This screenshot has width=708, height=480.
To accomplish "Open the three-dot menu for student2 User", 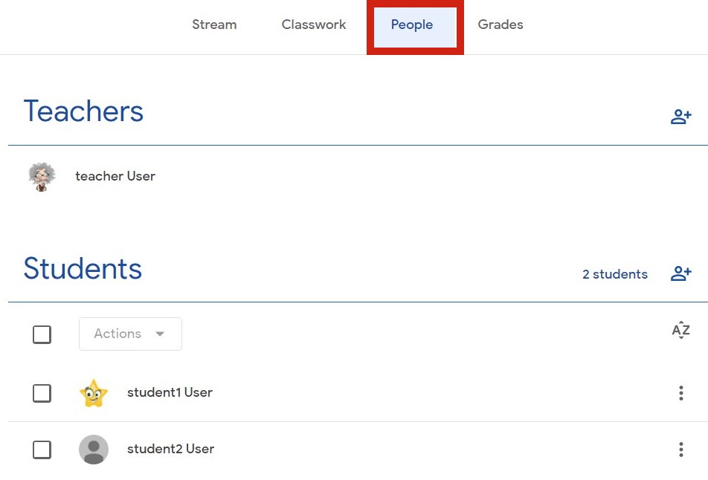I will tap(680, 449).
